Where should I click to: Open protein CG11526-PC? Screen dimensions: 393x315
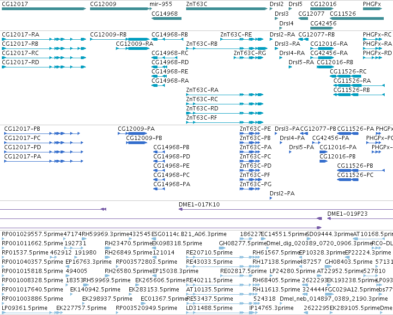point(348,180)
